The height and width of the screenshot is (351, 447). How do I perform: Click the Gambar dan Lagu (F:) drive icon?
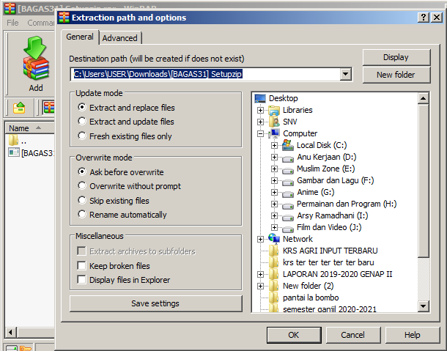click(x=288, y=182)
